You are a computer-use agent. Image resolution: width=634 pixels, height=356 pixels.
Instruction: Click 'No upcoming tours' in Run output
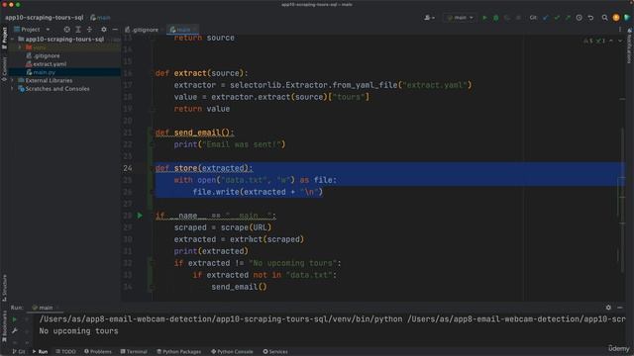click(78, 331)
